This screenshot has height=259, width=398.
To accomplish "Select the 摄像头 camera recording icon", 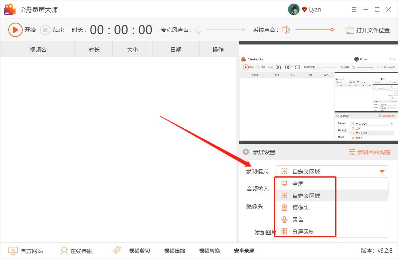I will [x=284, y=207].
